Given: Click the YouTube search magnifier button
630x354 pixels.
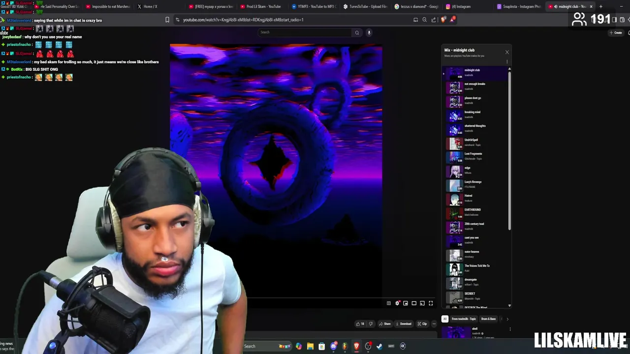Looking at the screenshot, I should pyautogui.click(x=357, y=32).
